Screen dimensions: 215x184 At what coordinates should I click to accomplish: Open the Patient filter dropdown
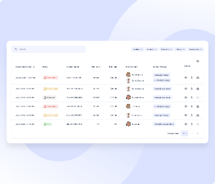coord(137,50)
